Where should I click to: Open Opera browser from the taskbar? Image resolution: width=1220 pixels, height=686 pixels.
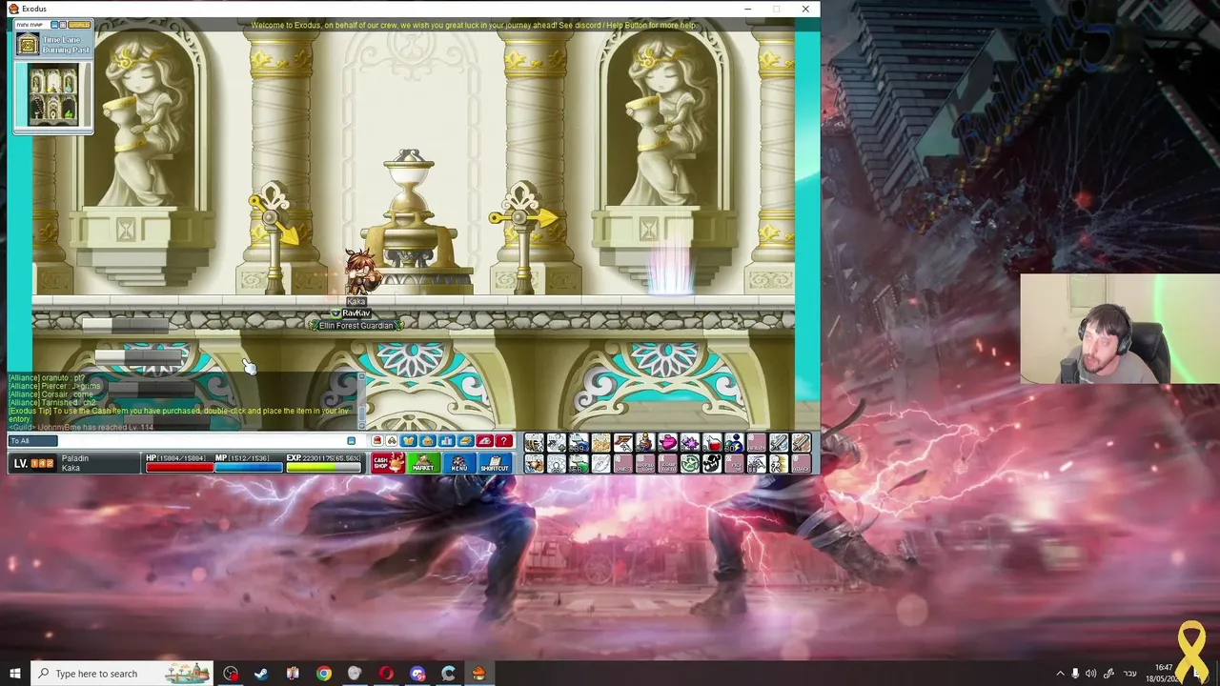point(386,674)
